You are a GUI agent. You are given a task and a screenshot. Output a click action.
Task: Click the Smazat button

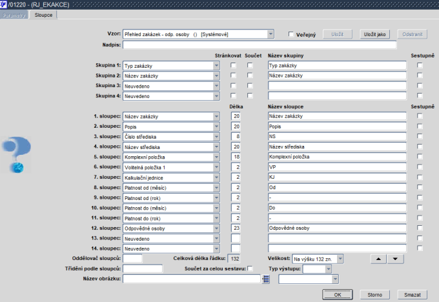(412, 294)
